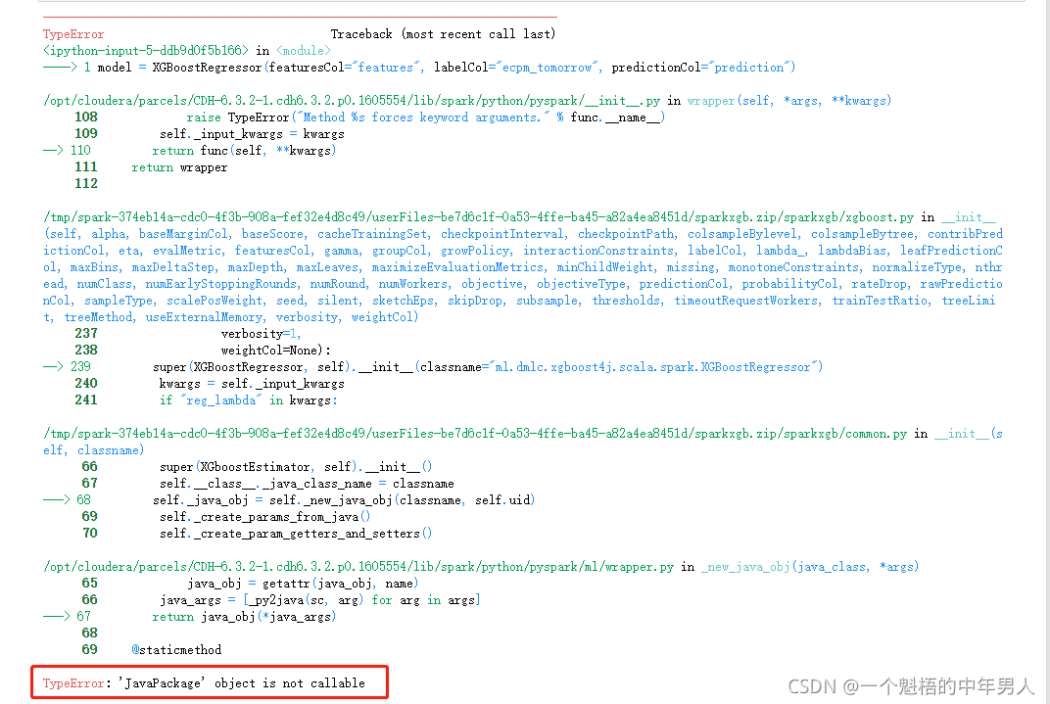The height and width of the screenshot is (704, 1050).
Task: Click the red 'TypeError' label beside Traceback
Action: point(73,34)
